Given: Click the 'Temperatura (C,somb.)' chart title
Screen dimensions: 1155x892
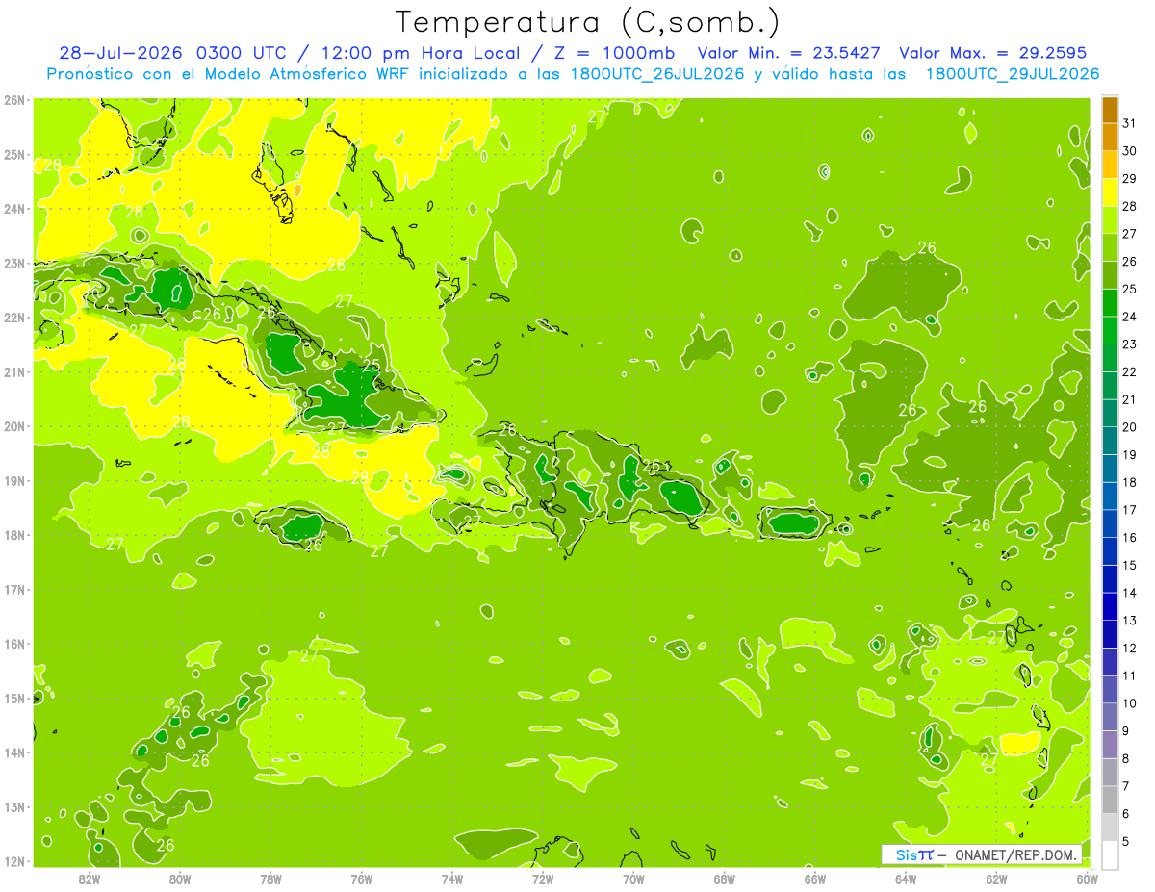Looking at the screenshot, I should pos(588,22).
